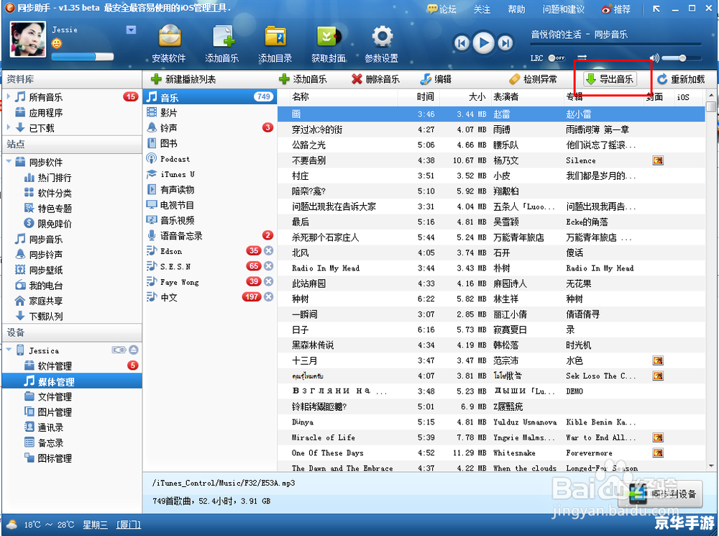Select the 影片 media category
719x536 pixels.
pos(209,112)
